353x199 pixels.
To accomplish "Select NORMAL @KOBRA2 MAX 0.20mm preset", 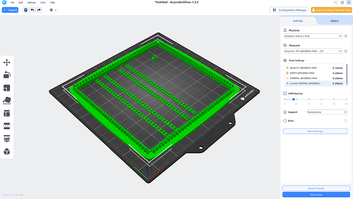I will (x=315, y=78).
